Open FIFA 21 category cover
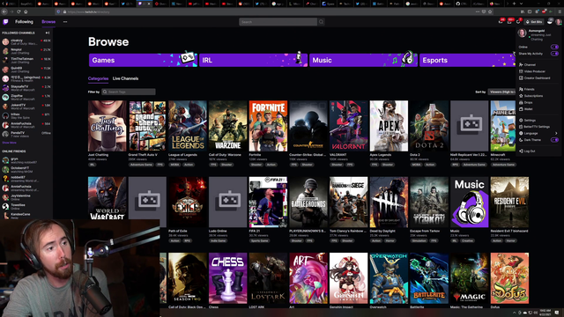The height and width of the screenshot is (317, 564). pyautogui.click(x=268, y=202)
